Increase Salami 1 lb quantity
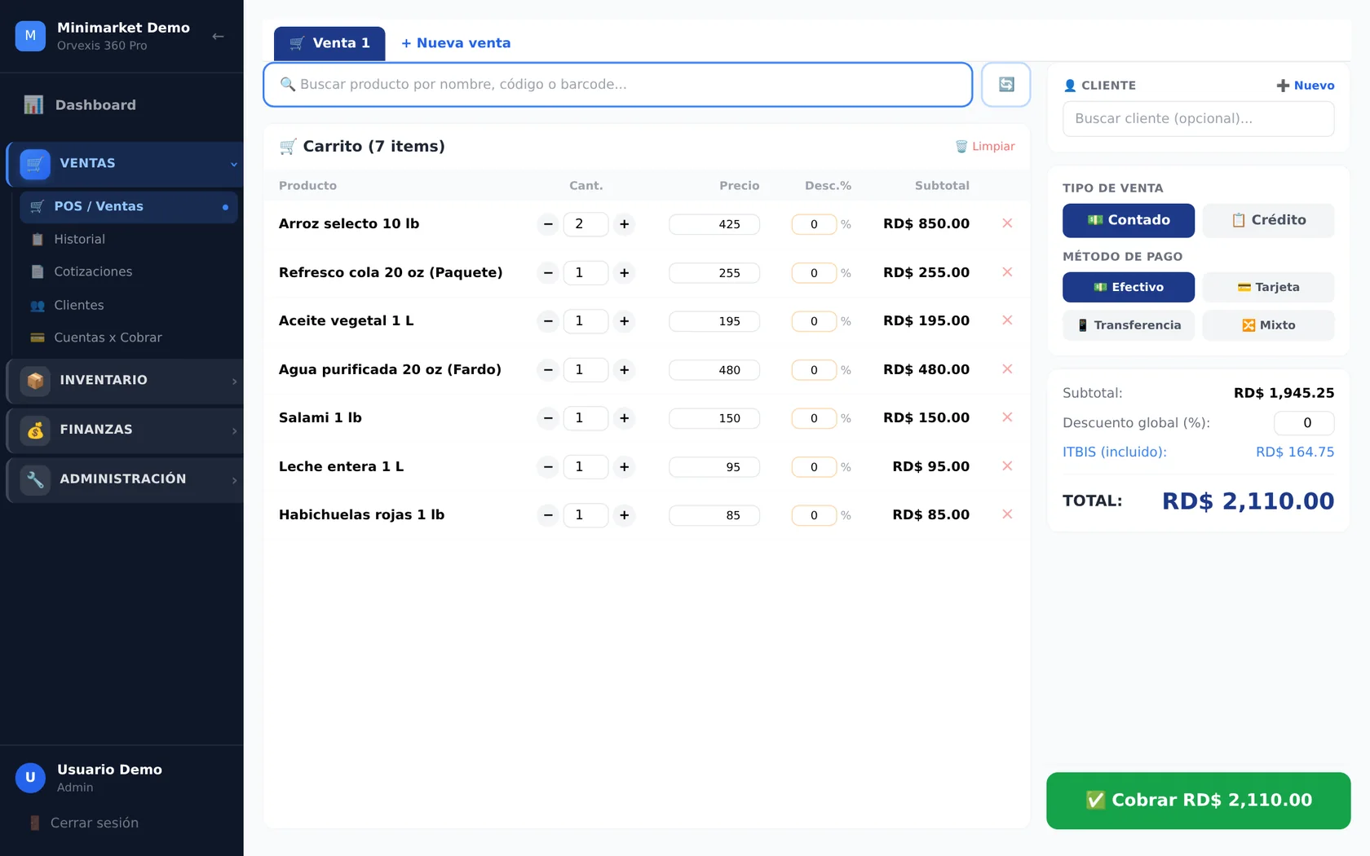This screenshot has width=1370, height=856. [x=624, y=418]
